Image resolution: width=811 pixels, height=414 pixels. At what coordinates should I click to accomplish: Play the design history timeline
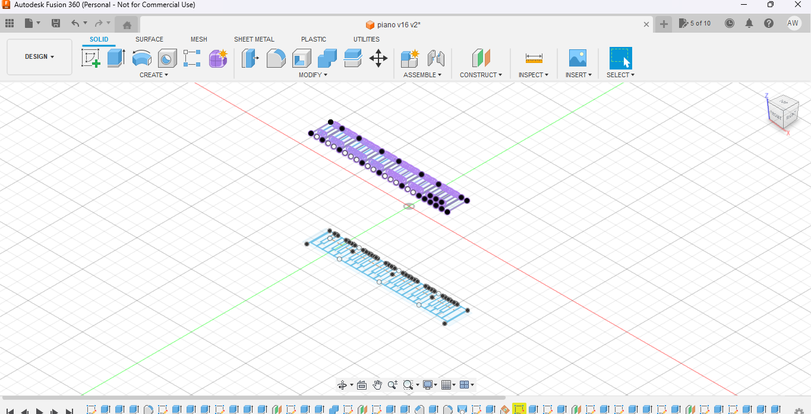(39, 410)
